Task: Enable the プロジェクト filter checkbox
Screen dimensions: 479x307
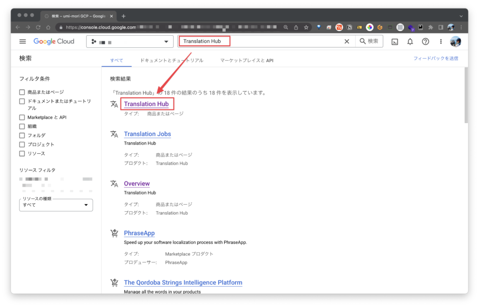Action: (x=22, y=144)
